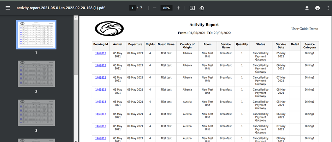Screen dimensions: 332x142
Task: Click the User Guide Demo text
Action: click(305, 29)
